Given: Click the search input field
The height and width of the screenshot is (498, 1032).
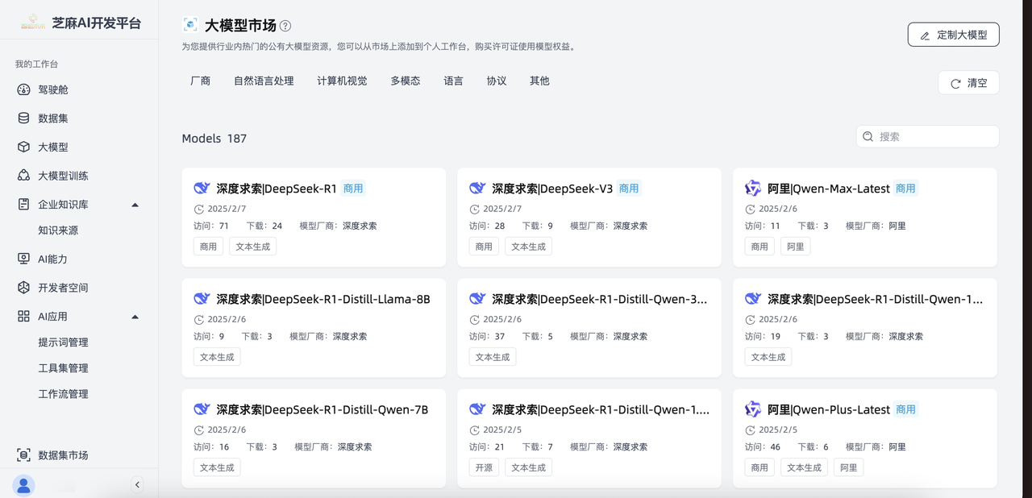Looking at the screenshot, I should pos(927,137).
